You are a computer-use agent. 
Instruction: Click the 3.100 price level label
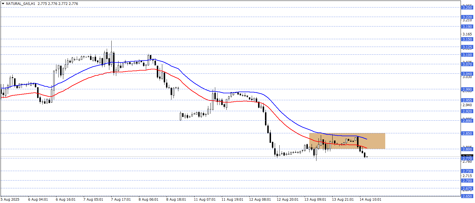[467, 55]
